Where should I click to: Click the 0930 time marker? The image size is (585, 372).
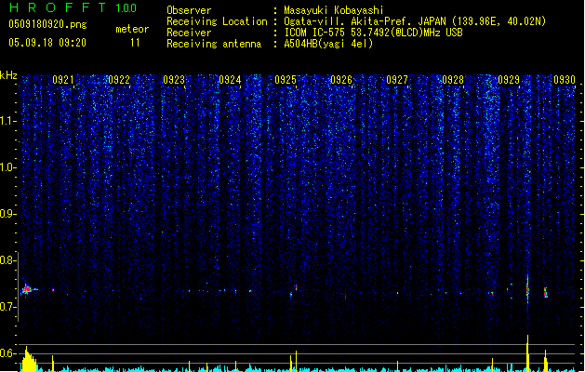click(x=565, y=79)
